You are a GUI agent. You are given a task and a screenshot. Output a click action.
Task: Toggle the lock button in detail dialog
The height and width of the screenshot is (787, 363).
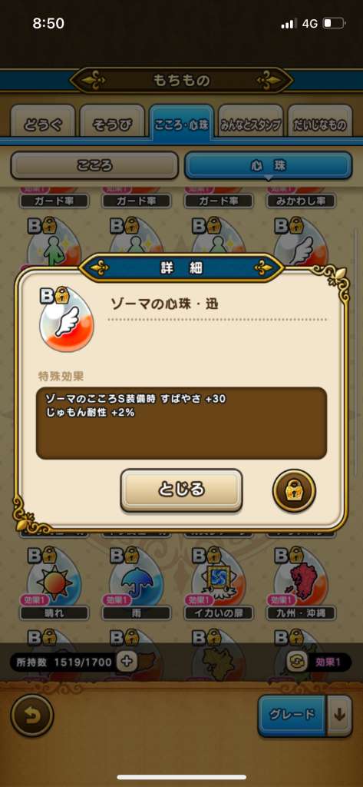coord(294,490)
